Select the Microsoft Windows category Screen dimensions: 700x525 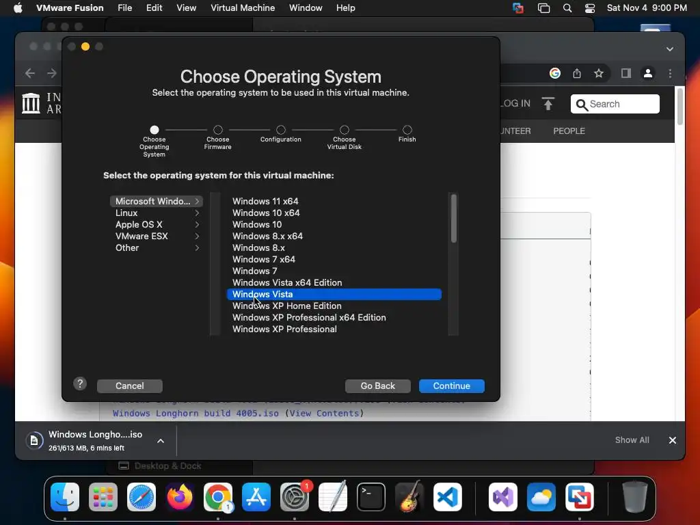[x=157, y=202]
